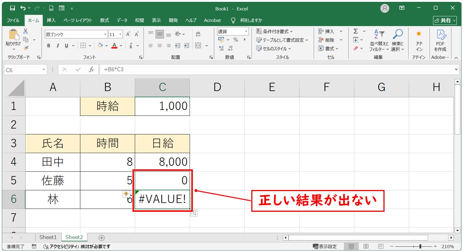Select the Format Painter brush
463x252 pixels.
[x=26, y=48]
